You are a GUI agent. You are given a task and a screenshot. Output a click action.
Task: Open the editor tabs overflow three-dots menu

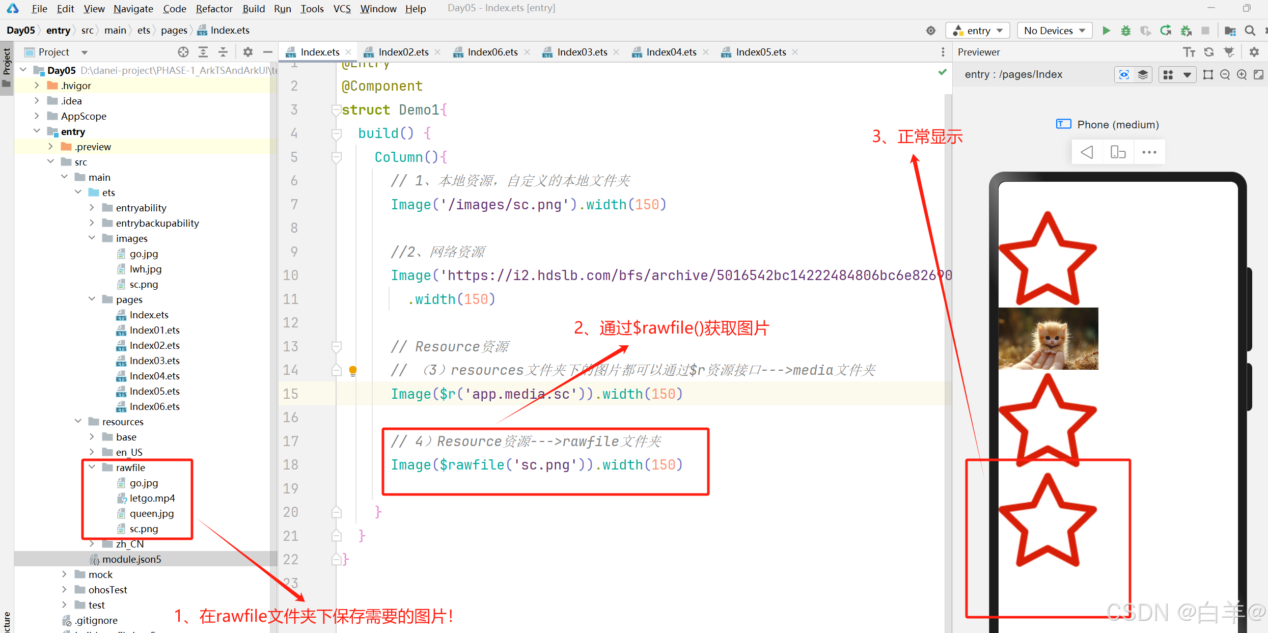point(943,52)
